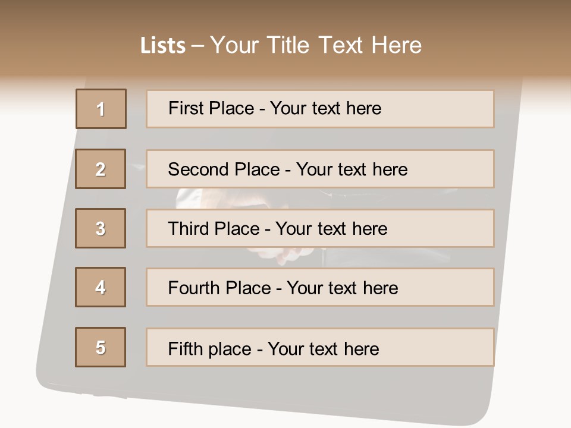Click the word "Here" in slide title

396,45
